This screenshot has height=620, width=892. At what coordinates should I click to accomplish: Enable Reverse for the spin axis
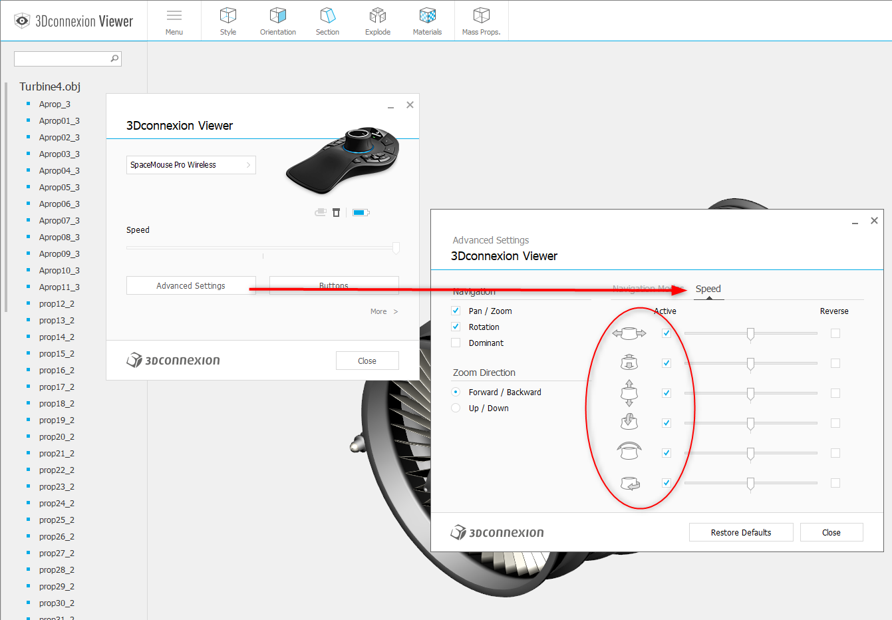pos(835,483)
